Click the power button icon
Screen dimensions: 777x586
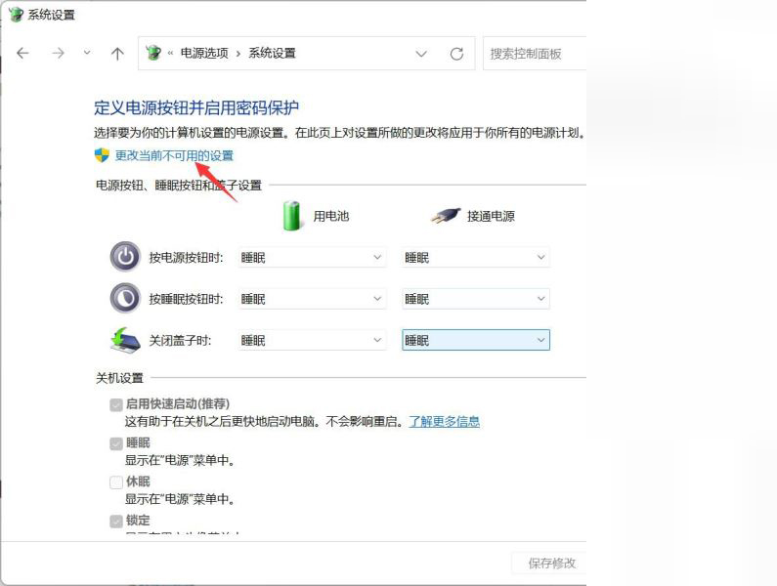(x=125, y=257)
